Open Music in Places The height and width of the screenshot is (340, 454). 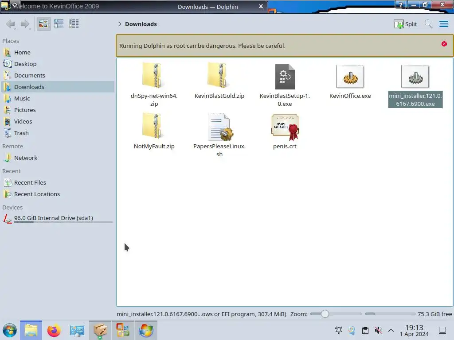click(57, 99)
